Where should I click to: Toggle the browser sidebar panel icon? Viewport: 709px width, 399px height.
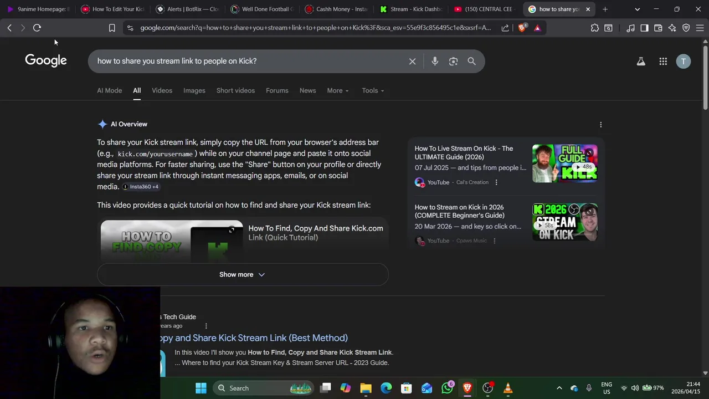pos(644,28)
